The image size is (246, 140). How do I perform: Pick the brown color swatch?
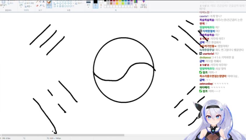111,3
